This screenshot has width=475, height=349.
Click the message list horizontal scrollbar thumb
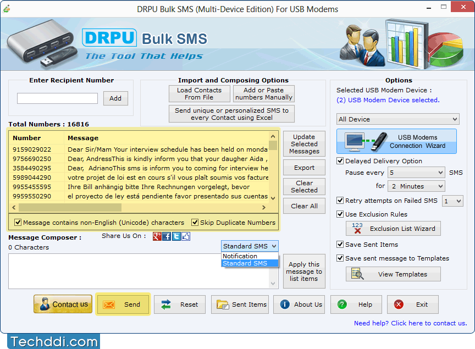pos(70,208)
